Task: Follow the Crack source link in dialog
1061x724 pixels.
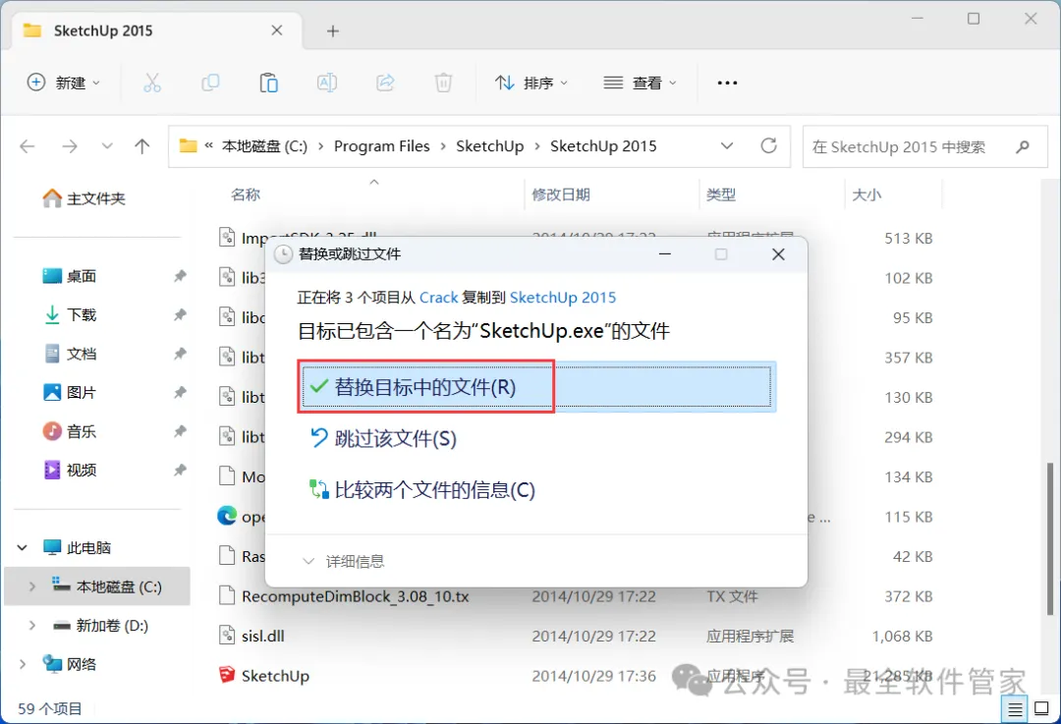Action: [x=438, y=298]
